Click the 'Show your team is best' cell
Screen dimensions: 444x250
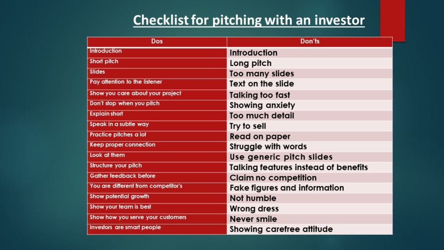157,207
